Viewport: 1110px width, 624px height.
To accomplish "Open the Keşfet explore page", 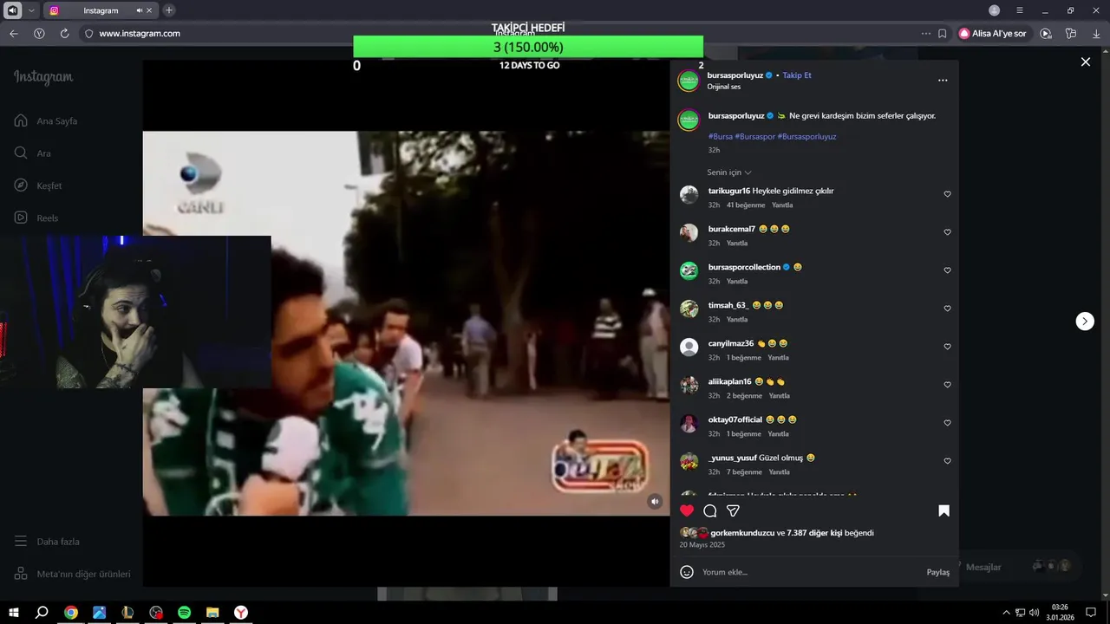I will point(38,185).
